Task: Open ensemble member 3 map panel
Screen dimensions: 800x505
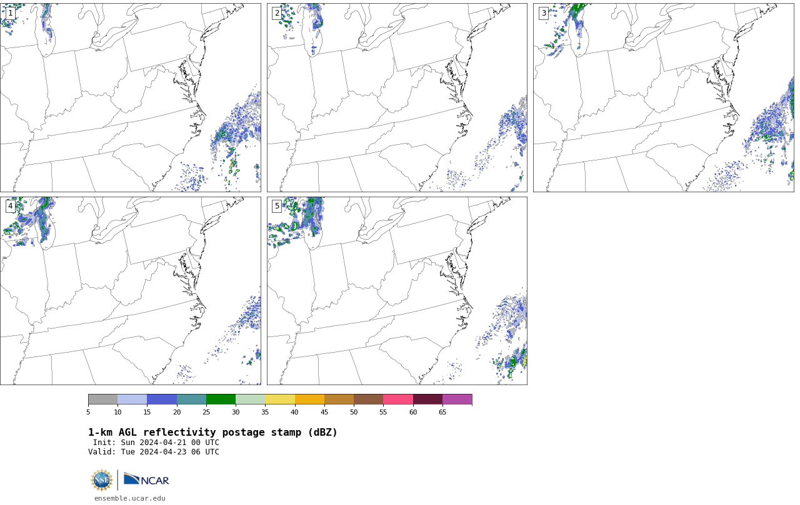Action: tap(664, 97)
